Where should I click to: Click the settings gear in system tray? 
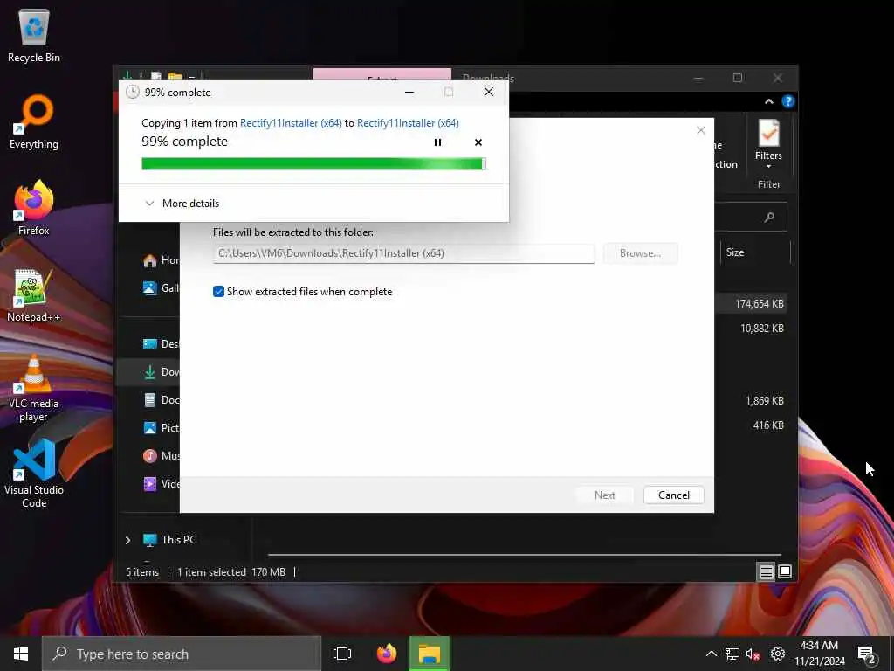pos(778,654)
